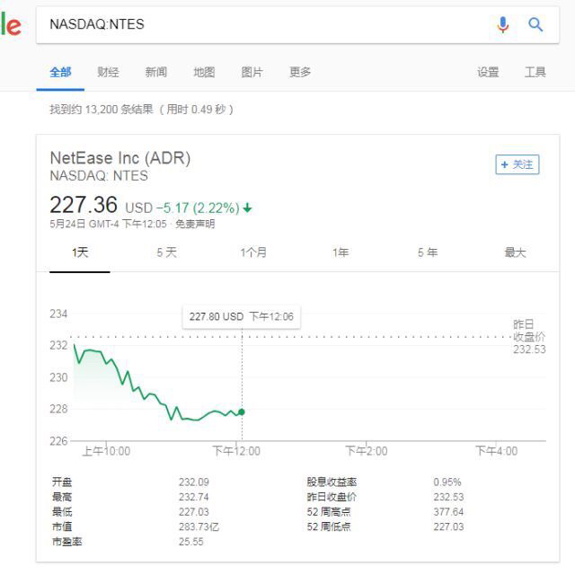Click the 下午2:00 axis label
The image size is (575, 575).
367,451
